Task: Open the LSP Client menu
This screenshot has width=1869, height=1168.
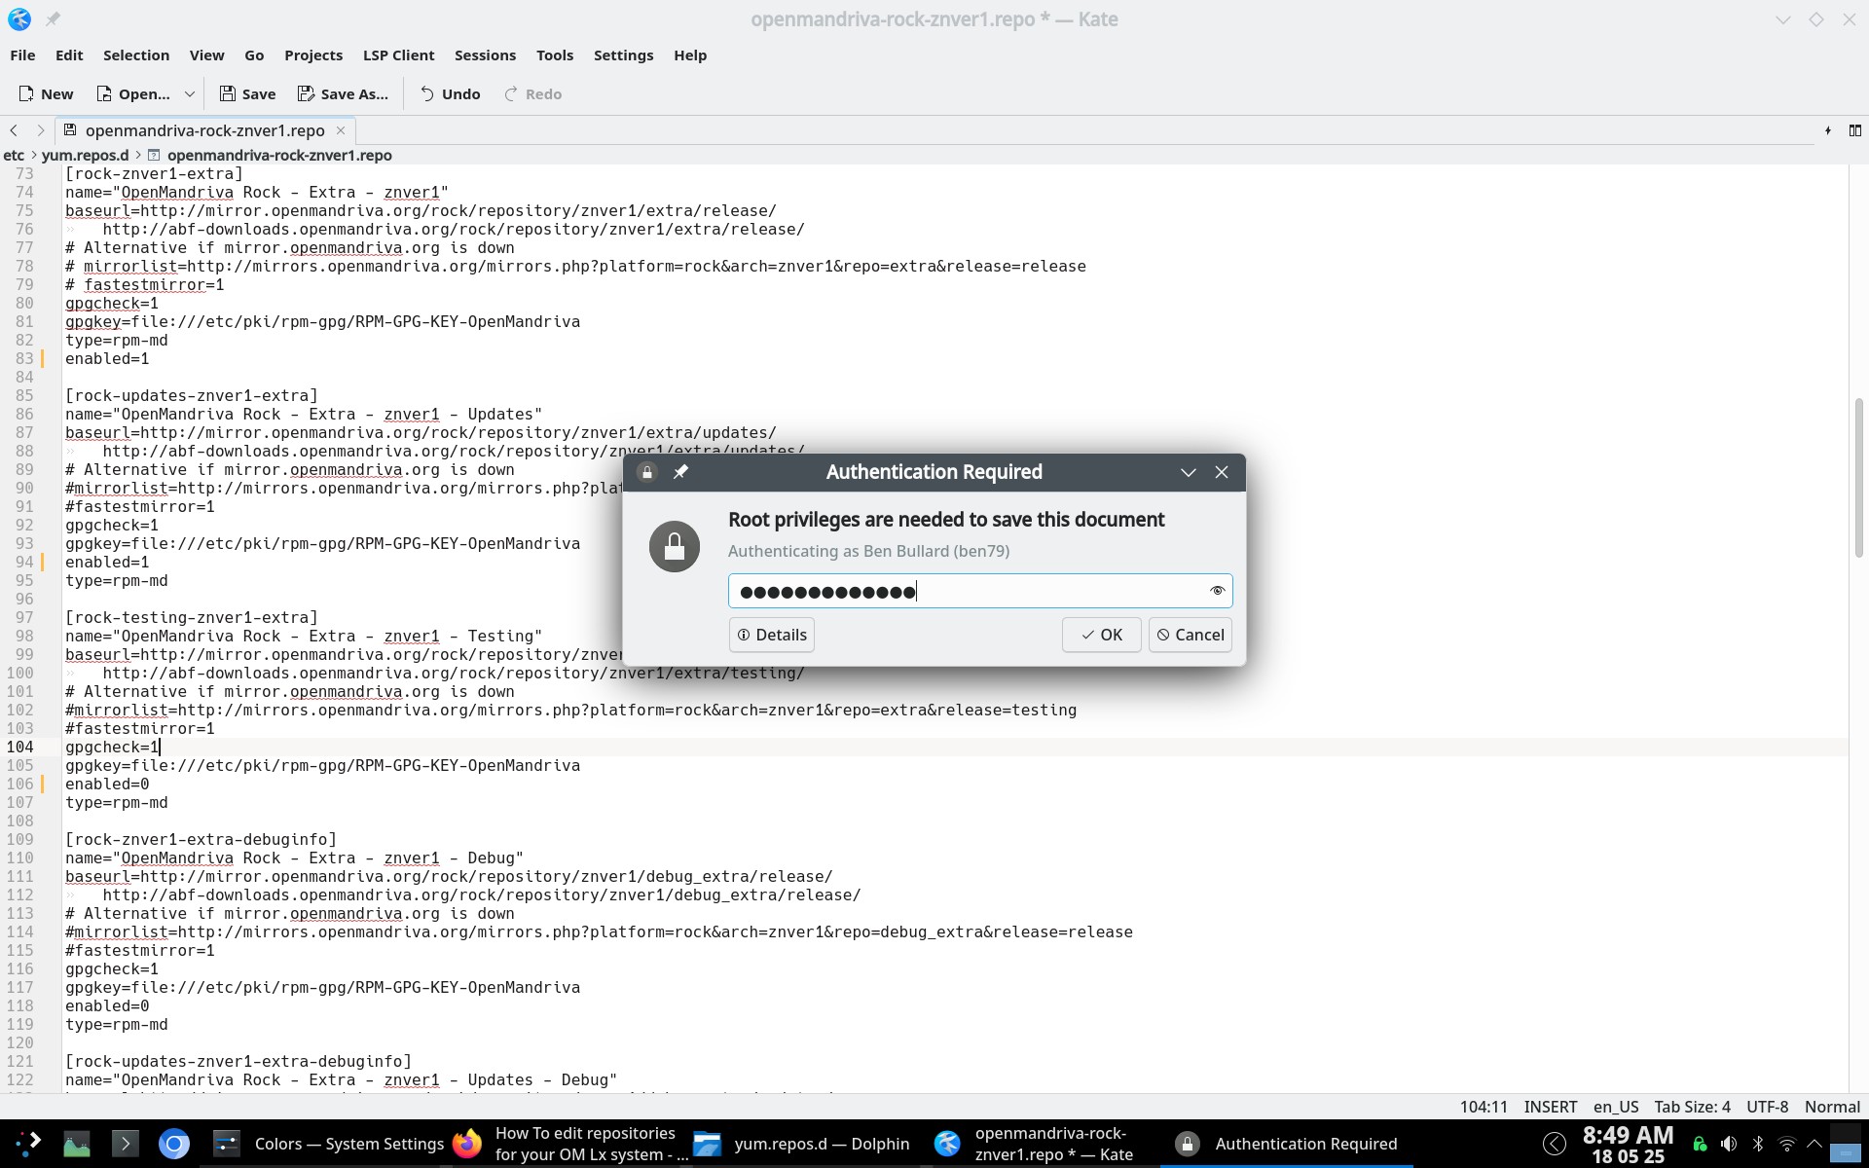Action: [398, 55]
